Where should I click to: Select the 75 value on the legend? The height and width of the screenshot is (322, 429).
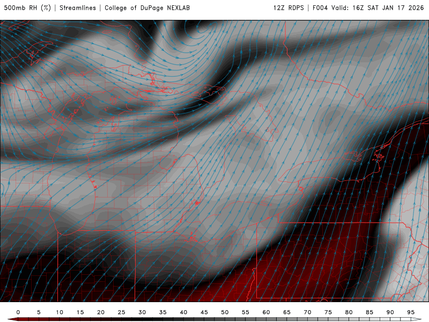click(328, 312)
